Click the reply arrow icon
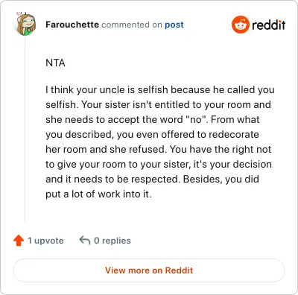 click(x=85, y=241)
